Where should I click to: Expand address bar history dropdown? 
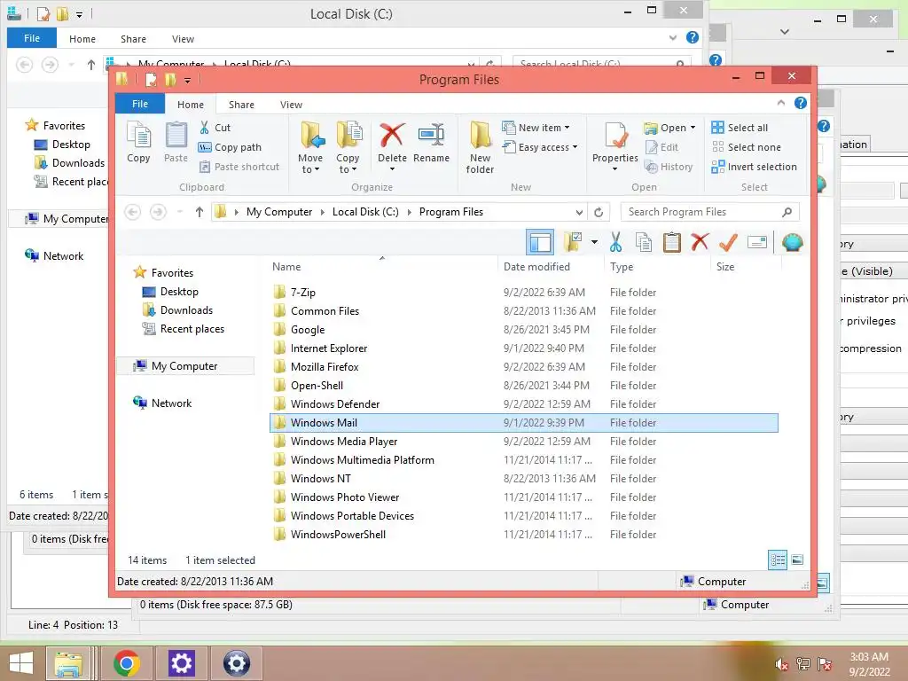[x=579, y=212]
